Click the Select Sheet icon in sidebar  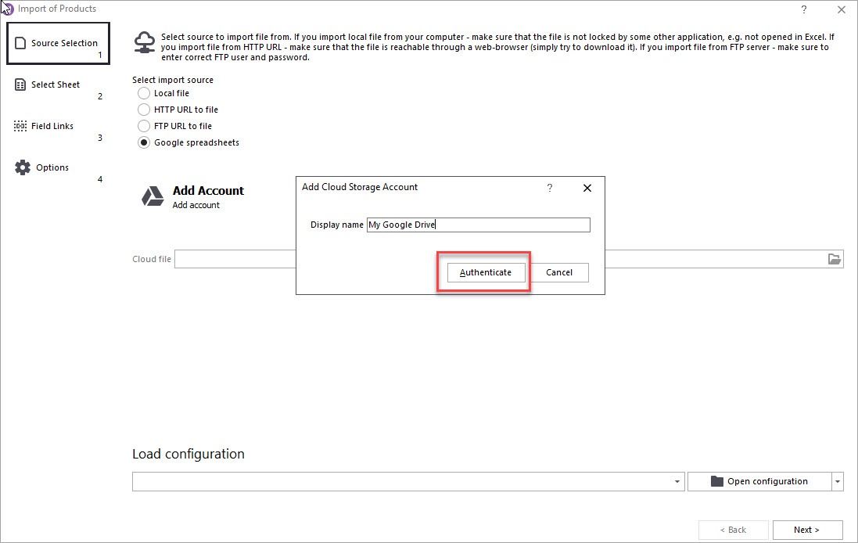20,85
